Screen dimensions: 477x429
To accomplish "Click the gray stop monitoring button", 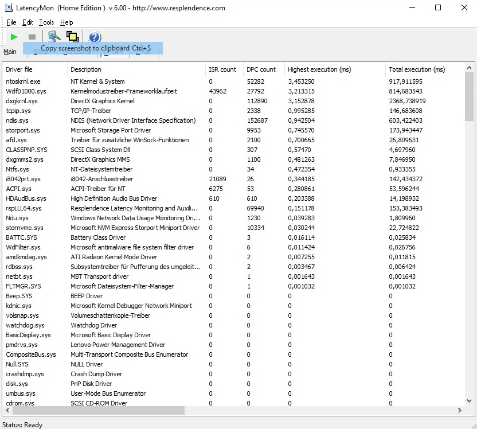I will pos(32,37).
